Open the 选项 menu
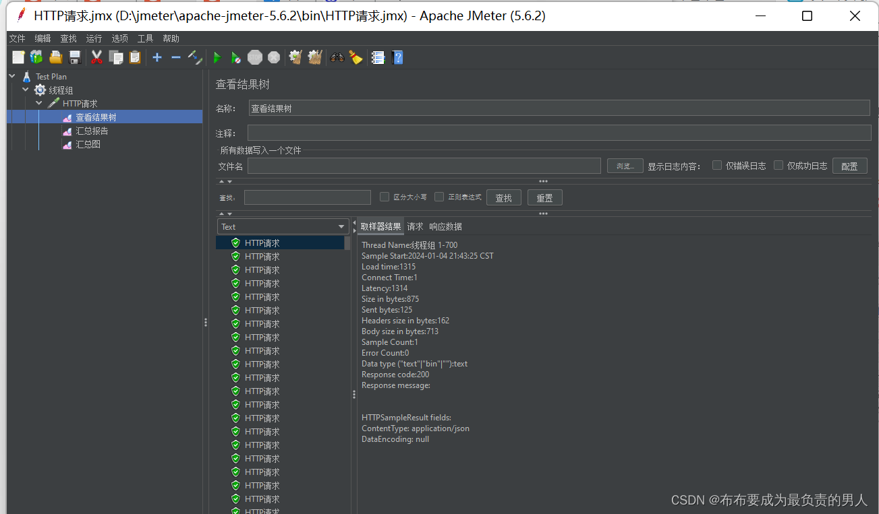Image resolution: width=879 pixels, height=514 pixels. click(x=119, y=38)
